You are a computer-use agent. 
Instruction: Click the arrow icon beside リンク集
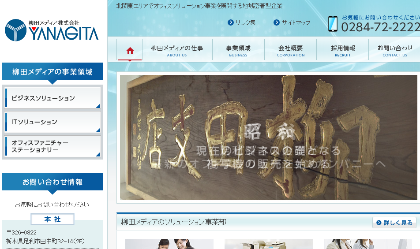pos(230,22)
